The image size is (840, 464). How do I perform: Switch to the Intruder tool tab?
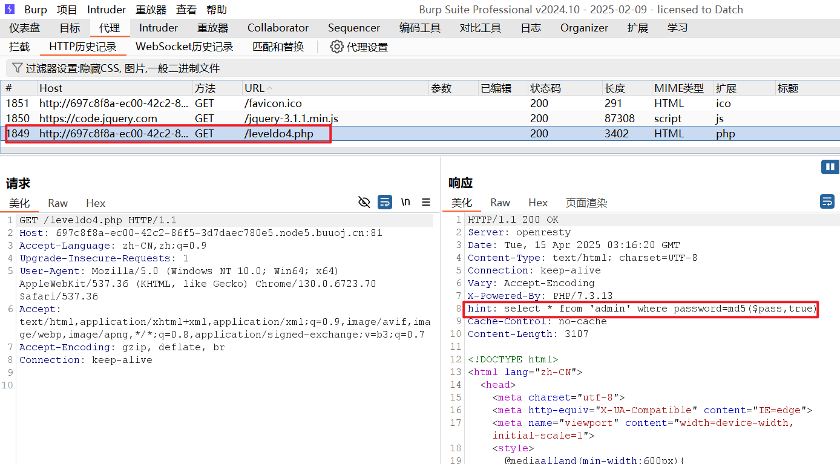tap(159, 28)
